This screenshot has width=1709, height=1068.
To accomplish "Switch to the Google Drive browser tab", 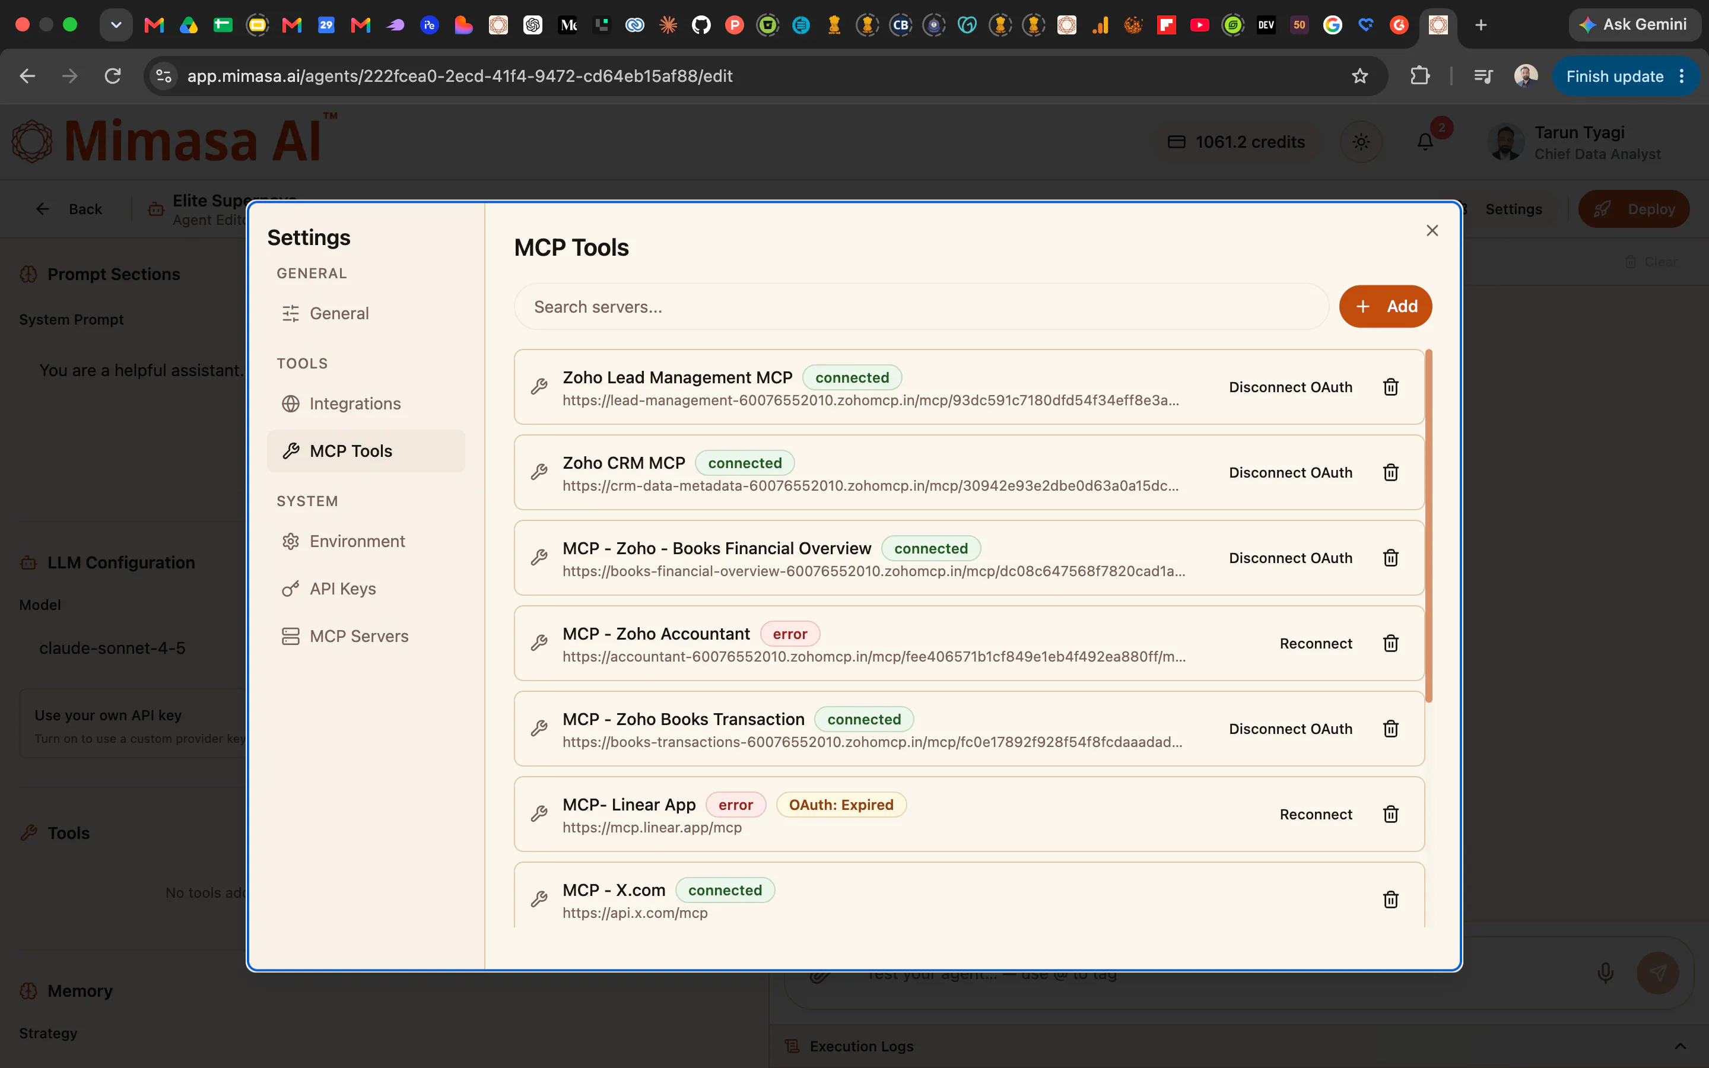I will click(189, 26).
